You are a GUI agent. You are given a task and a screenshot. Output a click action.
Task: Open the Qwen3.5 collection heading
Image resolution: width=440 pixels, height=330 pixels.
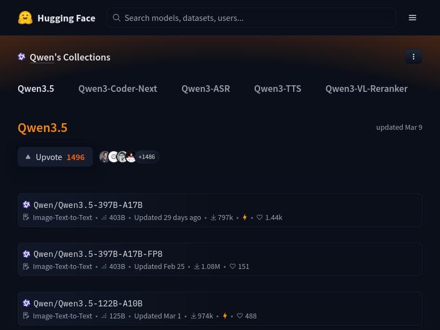click(x=43, y=128)
